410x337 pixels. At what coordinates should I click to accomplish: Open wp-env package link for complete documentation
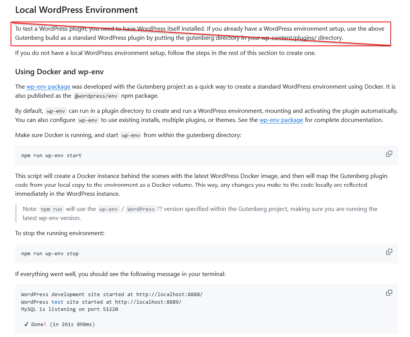click(281, 120)
